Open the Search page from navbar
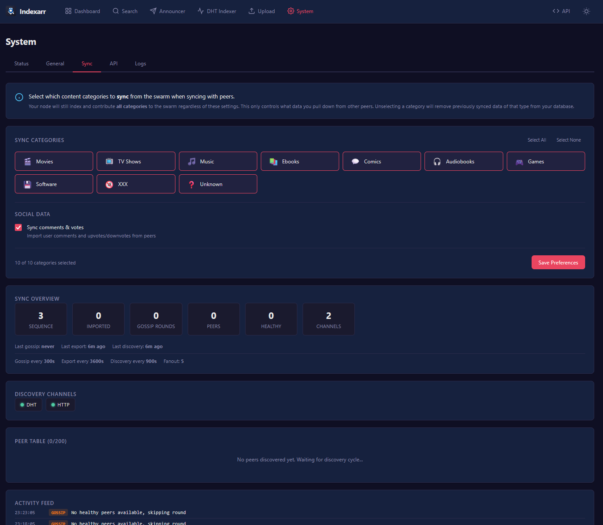The width and height of the screenshot is (603, 525). click(x=125, y=11)
